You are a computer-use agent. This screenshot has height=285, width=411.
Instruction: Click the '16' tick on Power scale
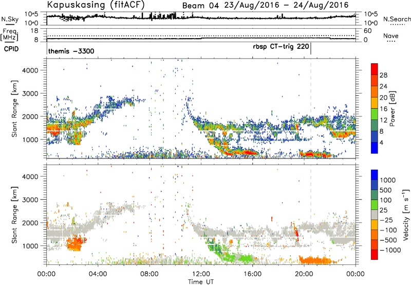click(383, 109)
